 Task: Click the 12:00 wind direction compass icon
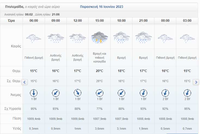pyautogui.click(x=78, y=93)
